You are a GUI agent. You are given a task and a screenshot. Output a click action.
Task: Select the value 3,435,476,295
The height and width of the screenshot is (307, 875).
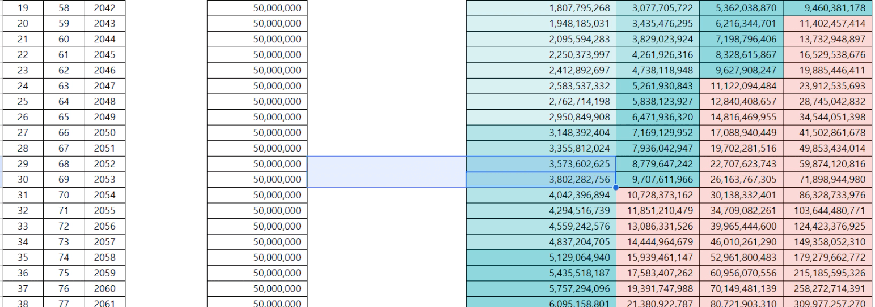pyautogui.click(x=657, y=24)
